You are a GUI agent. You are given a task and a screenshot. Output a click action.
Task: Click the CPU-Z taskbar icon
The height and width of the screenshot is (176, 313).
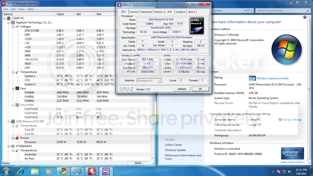coord(106,171)
